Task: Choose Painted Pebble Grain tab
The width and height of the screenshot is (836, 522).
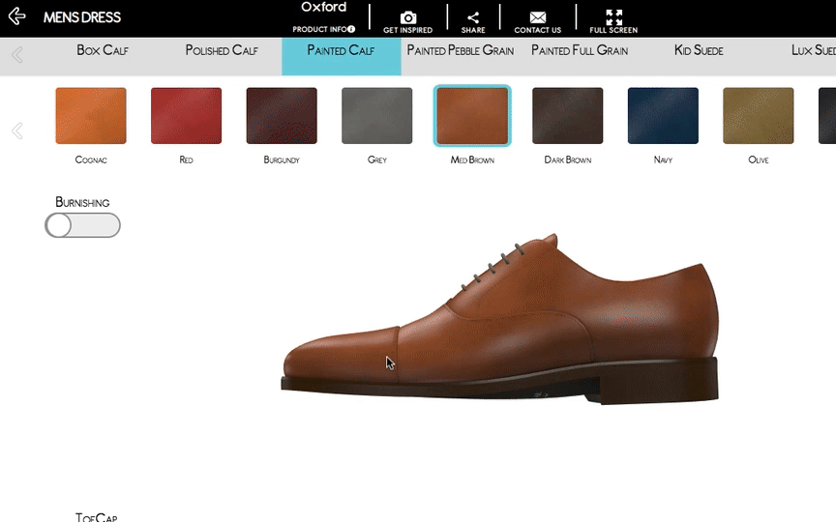Action: pyautogui.click(x=461, y=50)
